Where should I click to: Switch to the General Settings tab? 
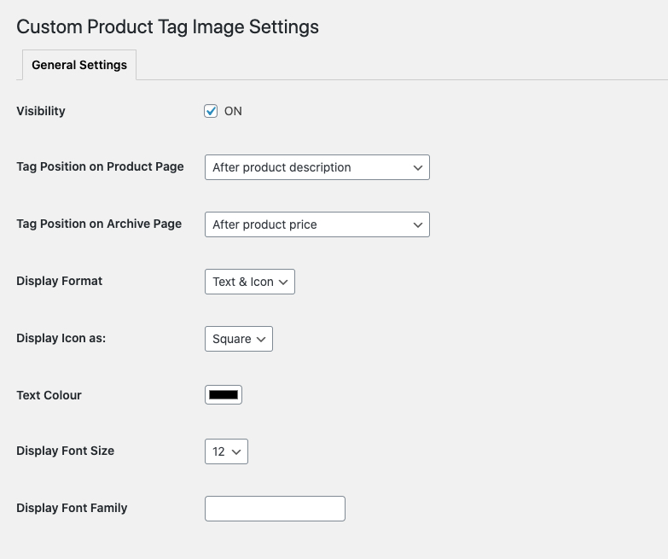coord(79,65)
